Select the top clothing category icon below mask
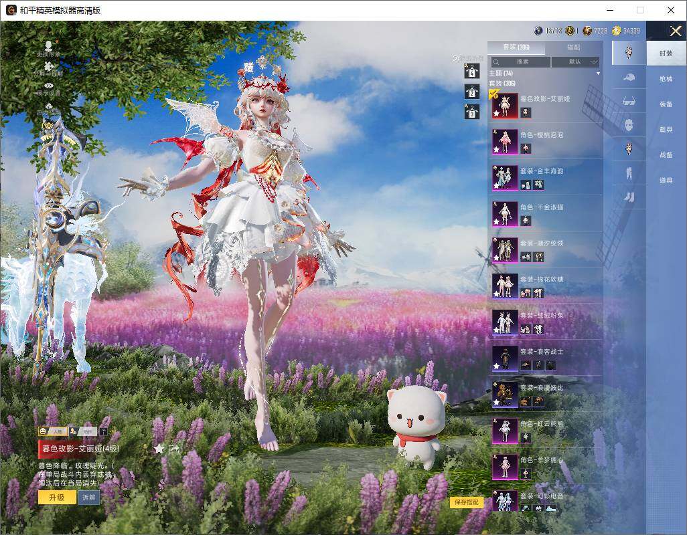687x535 pixels. (x=629, y=148)
